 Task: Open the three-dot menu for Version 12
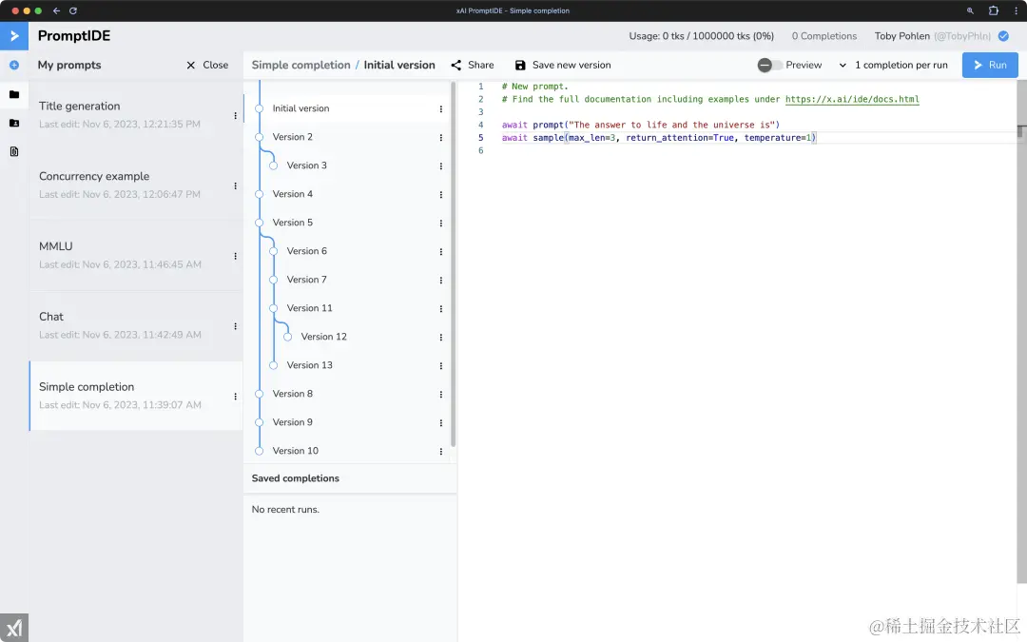point(441,337)
